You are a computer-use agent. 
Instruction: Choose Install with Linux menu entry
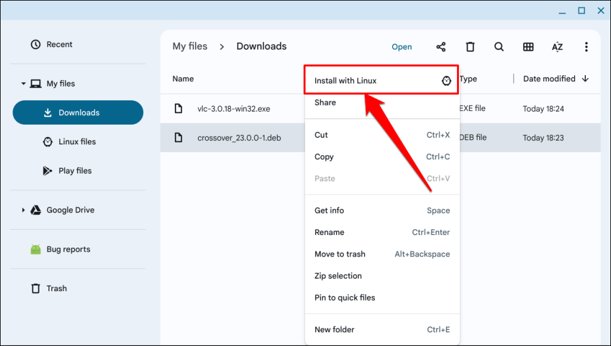pyautogui.click(x=346, y=81)
